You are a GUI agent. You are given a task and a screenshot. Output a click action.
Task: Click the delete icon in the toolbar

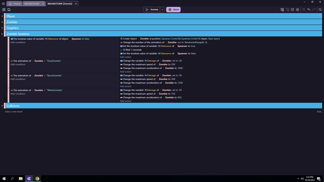(303, 9)
